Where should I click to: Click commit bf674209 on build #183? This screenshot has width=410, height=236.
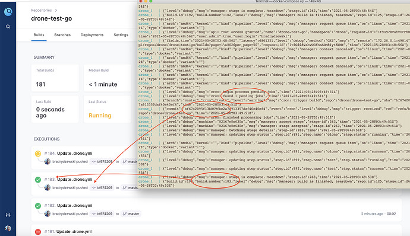click(102, 188)
